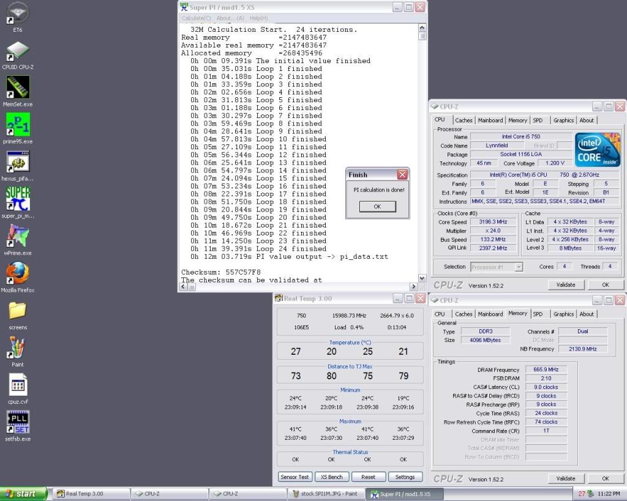Launch Paint desktop shortcut
The width and height of the screenshot is (627, 501).
click(x=18, y=352)
